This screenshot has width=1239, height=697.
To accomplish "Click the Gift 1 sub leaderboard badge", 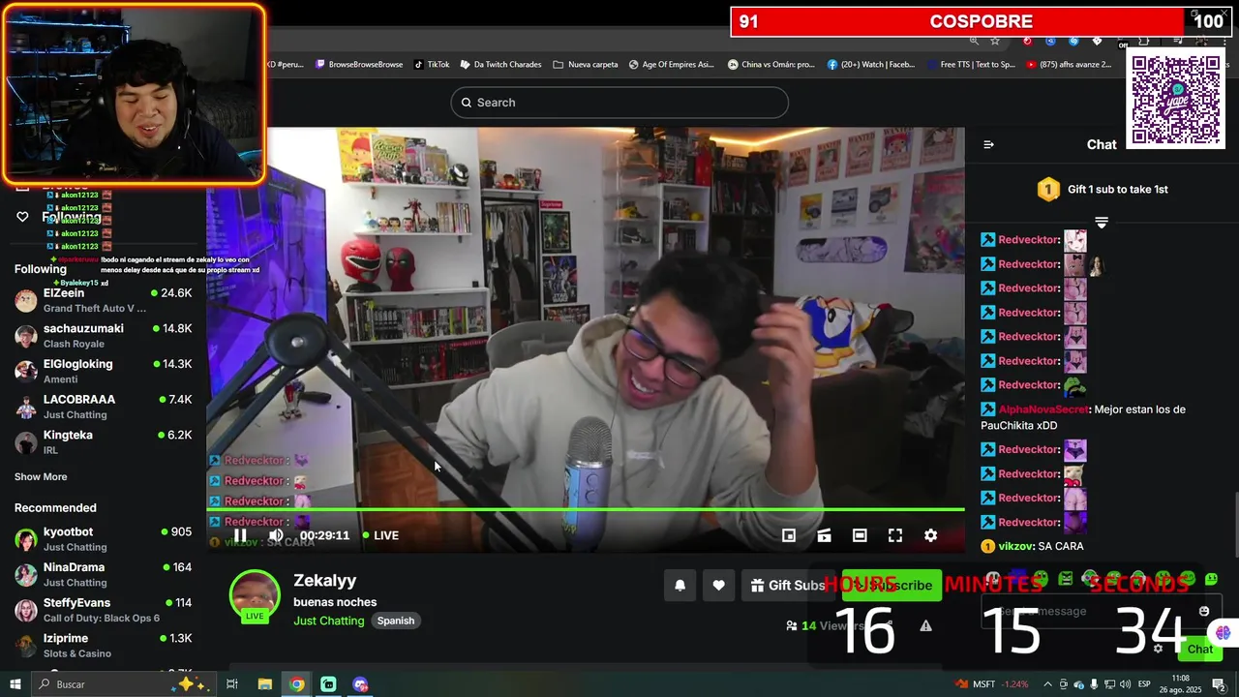I will (1048, 190).
